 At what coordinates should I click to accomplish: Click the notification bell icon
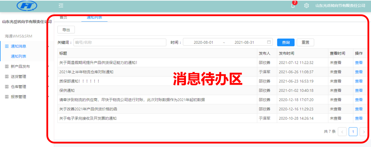[293, 6]
